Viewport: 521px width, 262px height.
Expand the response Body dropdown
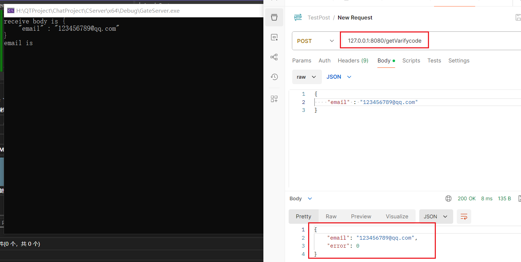click(x=301, y=198)
